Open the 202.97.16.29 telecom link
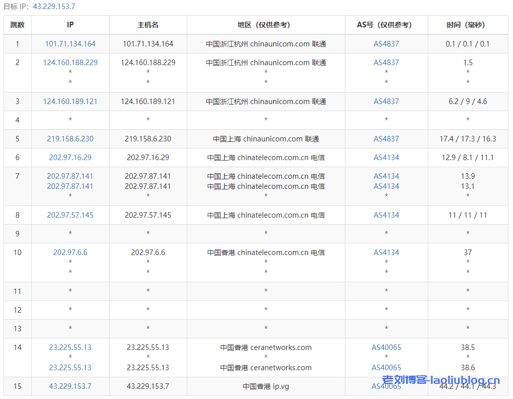Viewport: 513px width, 399px height. click(x=70, y=158)
